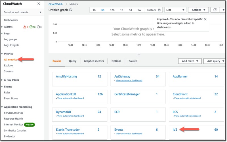Switch to the Graphed metrics tab
This screenshot has width=227, height=142.
[x=94, y=61]
